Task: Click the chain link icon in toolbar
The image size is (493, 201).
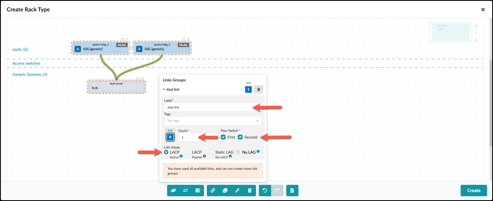Action: 213,191
